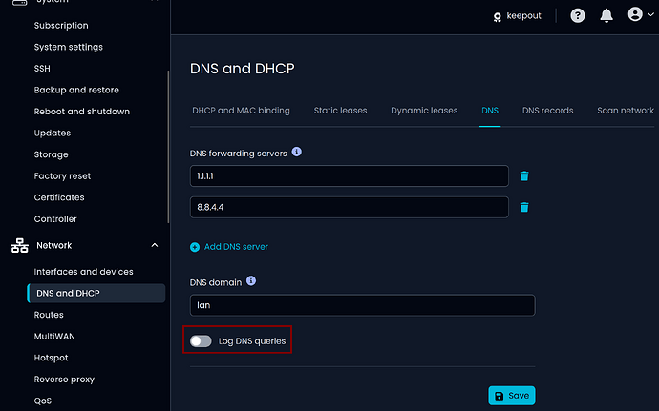Open the user account avatar menu
The height and width of the screenshot is (411, 659).
coord(640,14)
